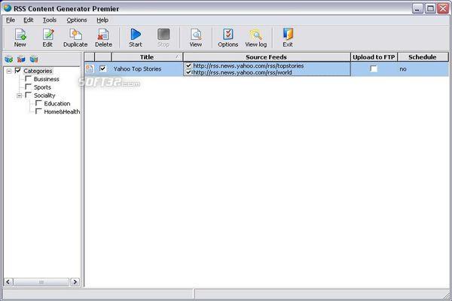The height and width of the screenshot is (301, 452).
Task: Close the RSS Content Generator window
Action: 443,8
